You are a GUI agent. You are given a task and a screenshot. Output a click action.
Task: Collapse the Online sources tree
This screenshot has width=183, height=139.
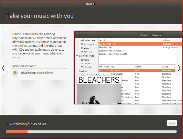77,56
